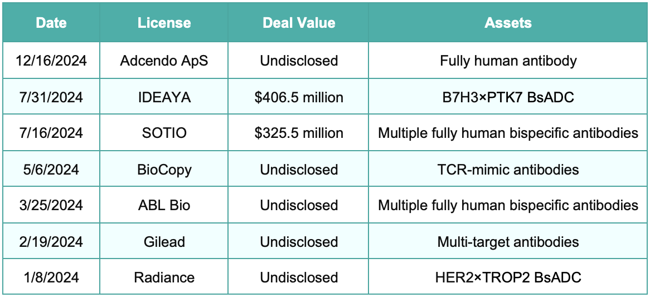Click the Adcendo ApS license cell
Viewport: 650px width, 298px height.
click(x=164, y=61)
